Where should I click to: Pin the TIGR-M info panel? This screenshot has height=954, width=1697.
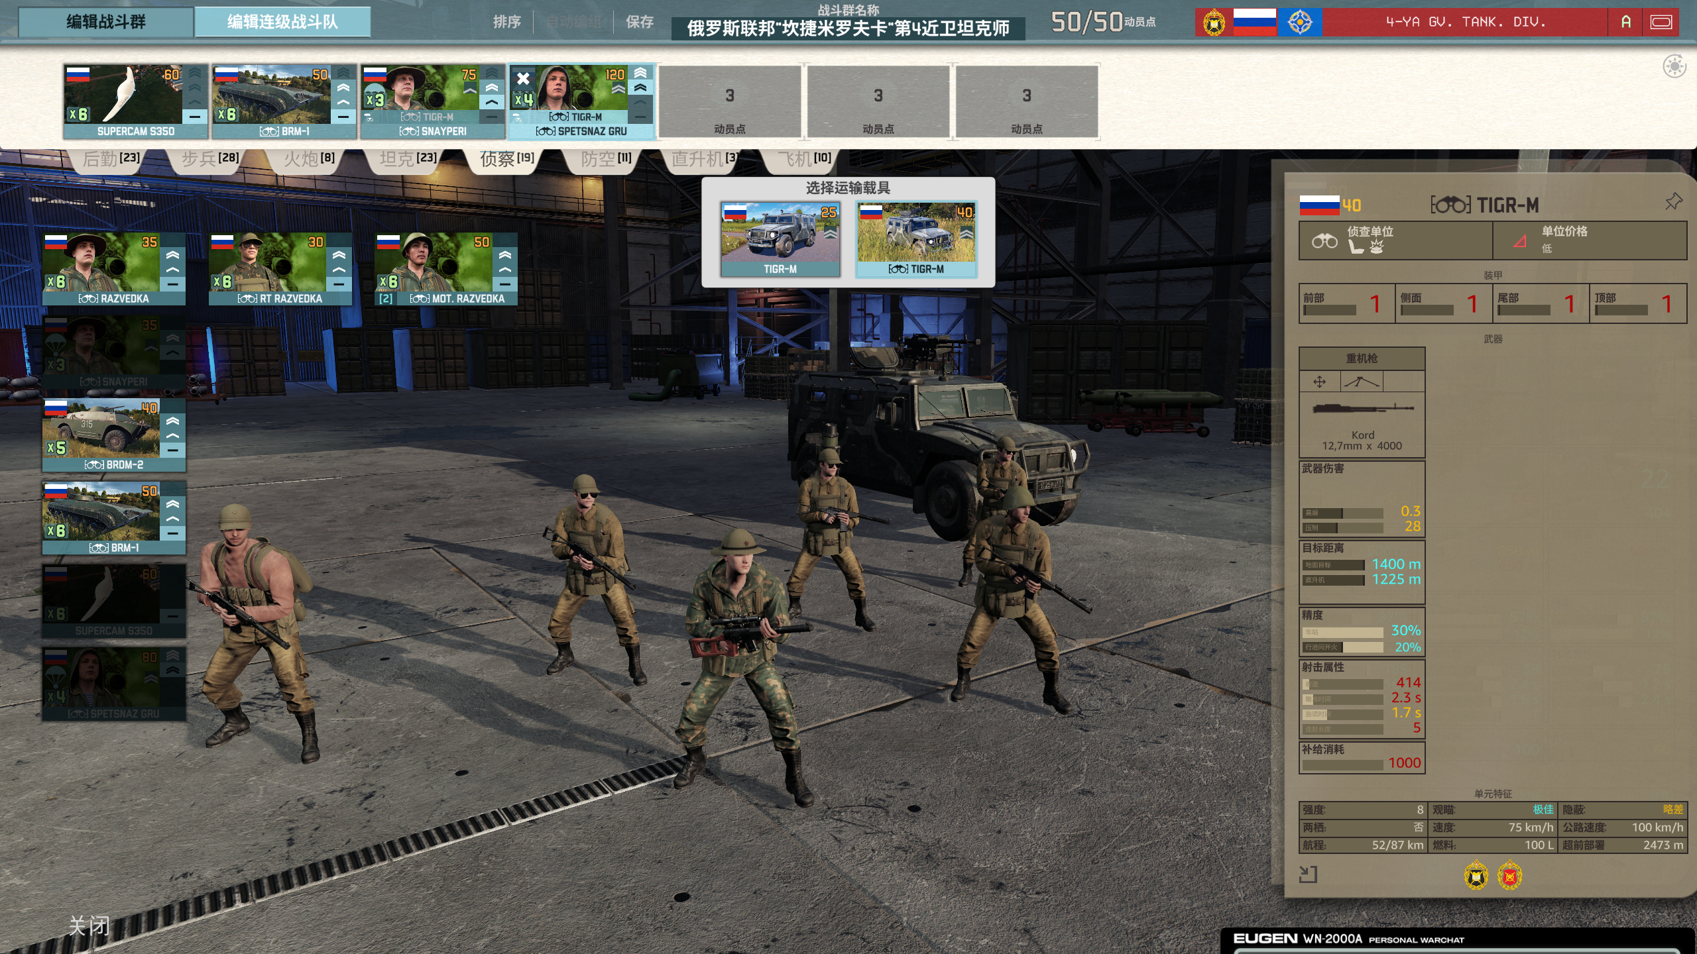coord(1673,201)
